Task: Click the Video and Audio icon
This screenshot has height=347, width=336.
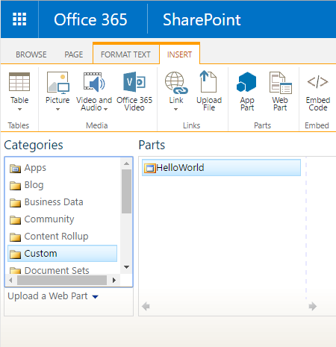Action: [x=94, y=81]
